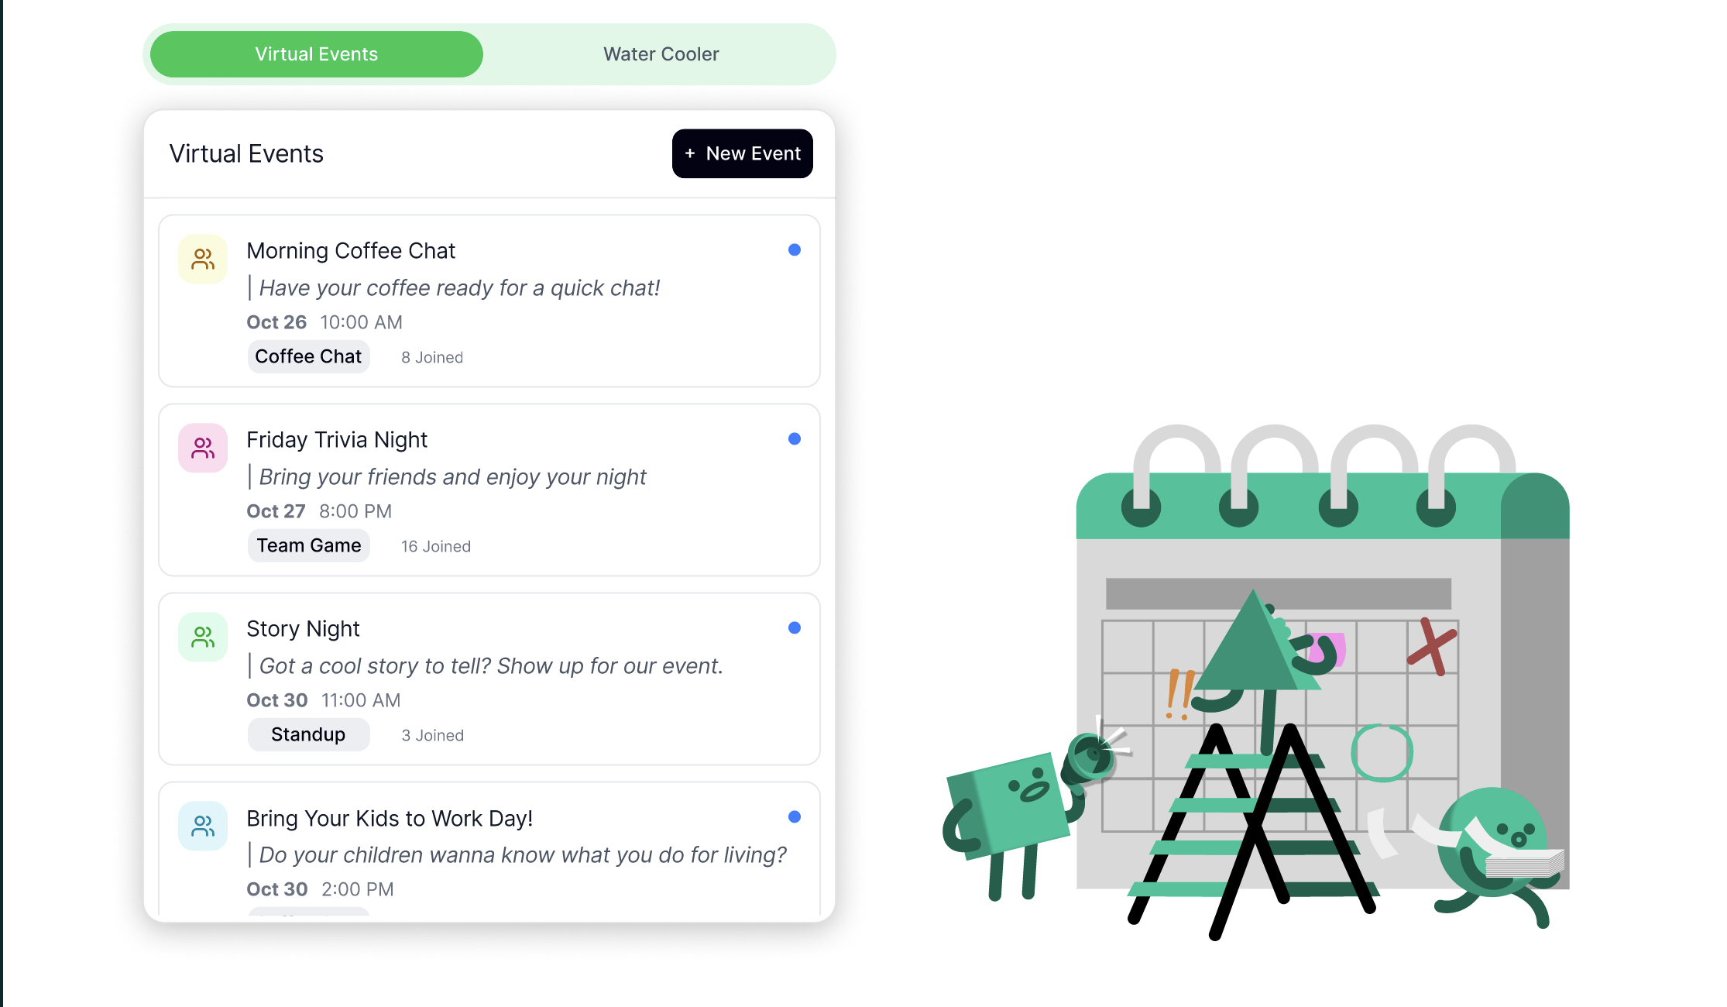Screen dimensions: 1727x1007
Task: Open the Friday Trivia Night event title
Action: coord(337,440)
